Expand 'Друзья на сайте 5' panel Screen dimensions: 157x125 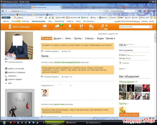point(129,115)
